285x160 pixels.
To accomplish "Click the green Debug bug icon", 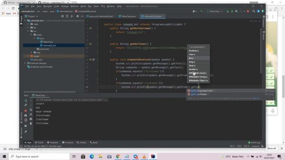I will tap(232, 11).
